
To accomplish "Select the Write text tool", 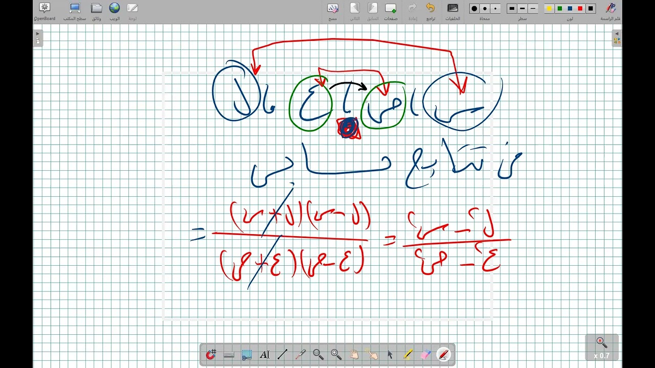I will tap(265, 354).
